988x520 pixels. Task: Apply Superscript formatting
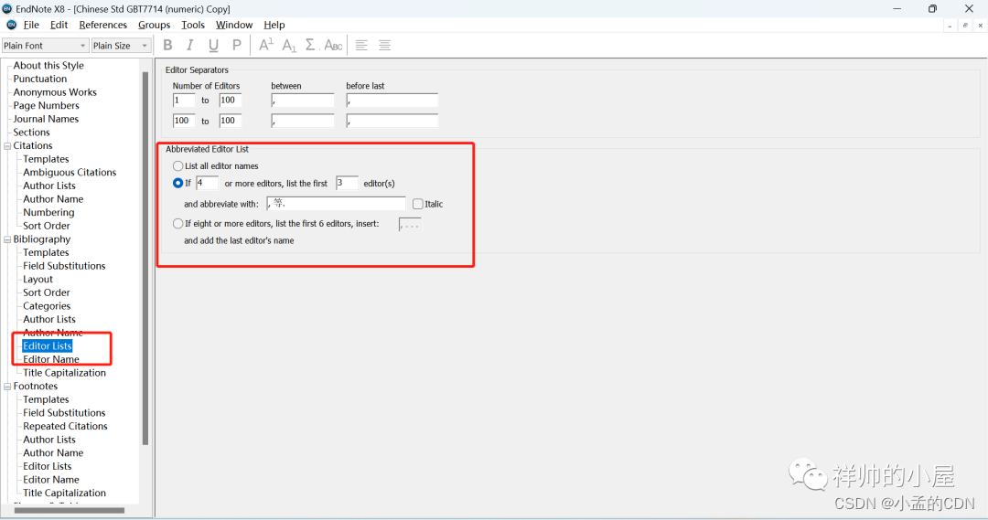tap(266, 45)
